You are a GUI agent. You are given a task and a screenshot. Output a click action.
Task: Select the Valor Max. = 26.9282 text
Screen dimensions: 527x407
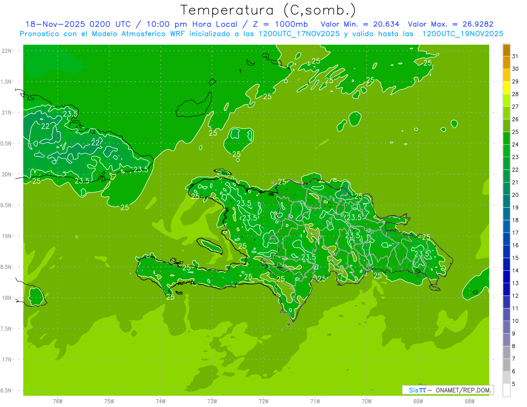[x=454, y=24]
